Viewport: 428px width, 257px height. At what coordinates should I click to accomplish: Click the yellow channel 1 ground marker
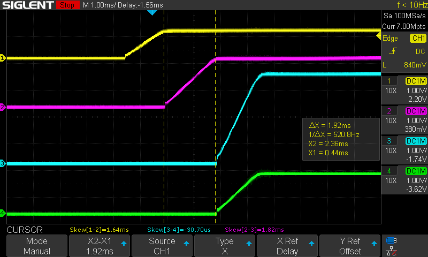(3, 58)
